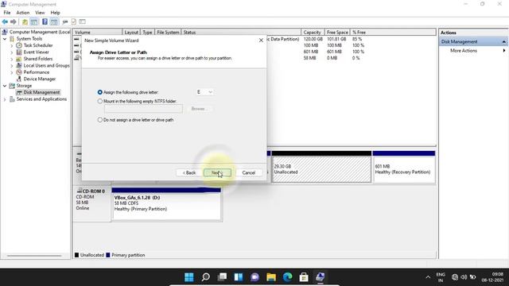Click the Shared Folders icon
This screenshot has height=286, width=509.
pyautogui.click(x=19, y=59)
